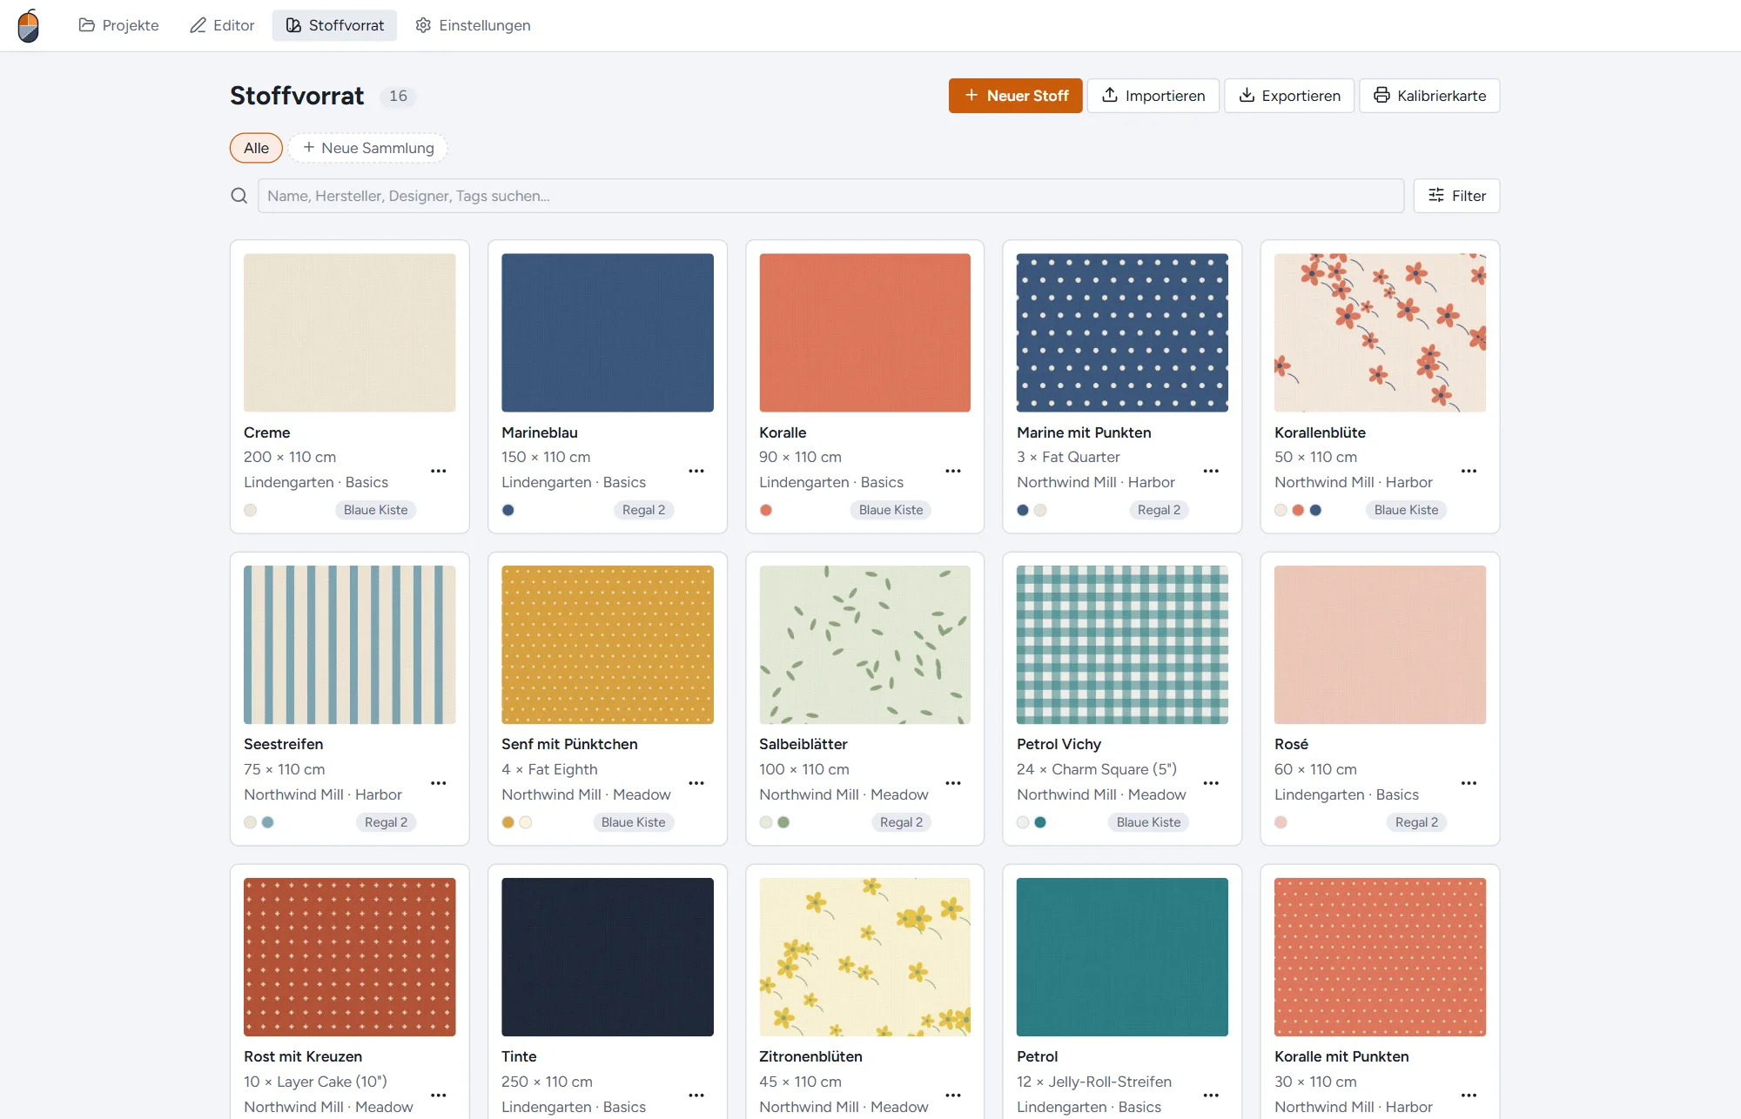Focus the fabric search field
Viewport: 1741px width, 1119px height.
[830, 196]
